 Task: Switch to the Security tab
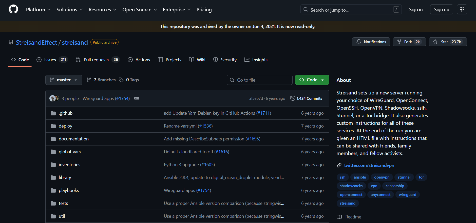pyautogui.click(x=225, y=60)
